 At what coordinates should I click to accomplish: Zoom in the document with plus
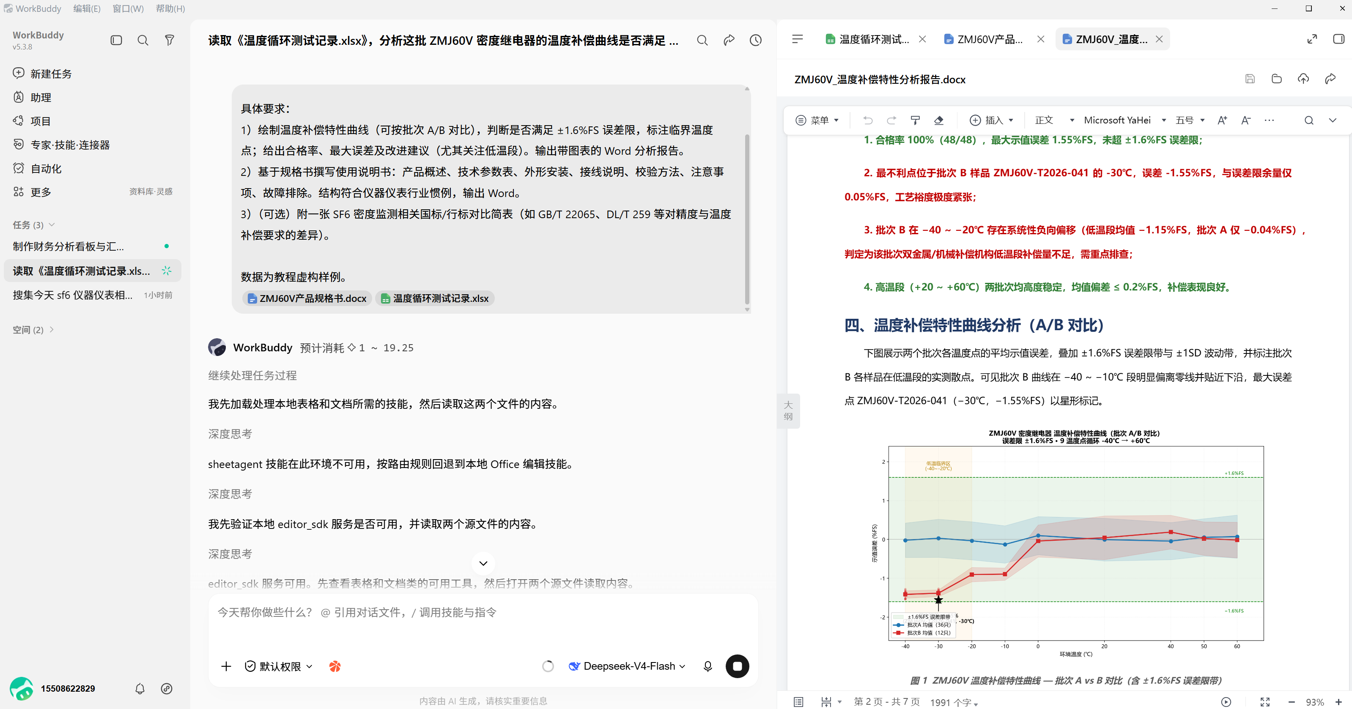(1338, 702)
